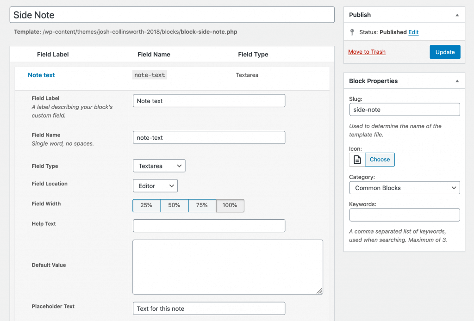Set field width to 25%
Screen dimensions: 474x321
(x=146, y=205)
